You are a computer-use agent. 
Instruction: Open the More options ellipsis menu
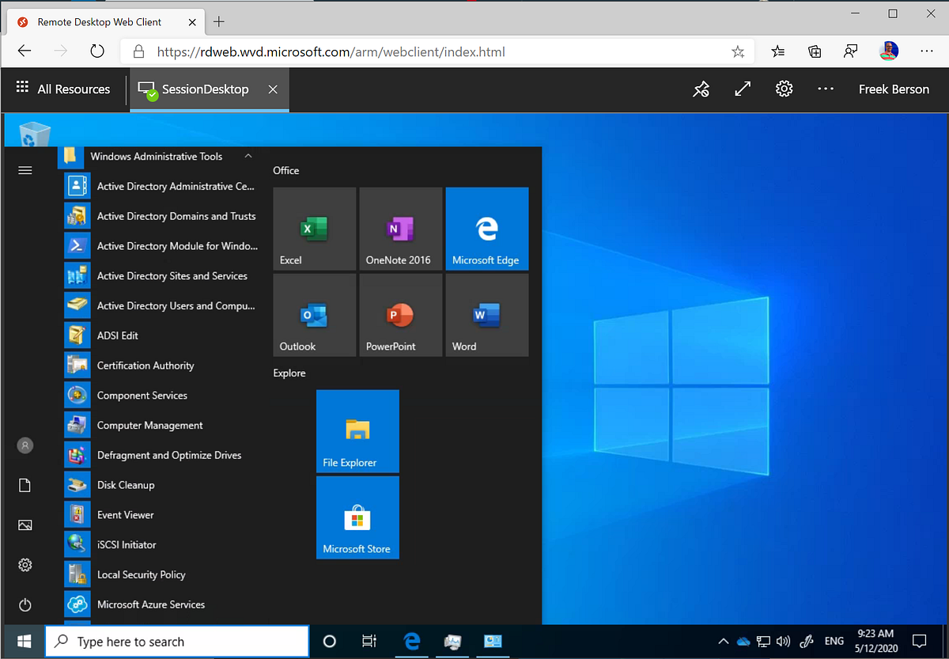tap(826, 89)
